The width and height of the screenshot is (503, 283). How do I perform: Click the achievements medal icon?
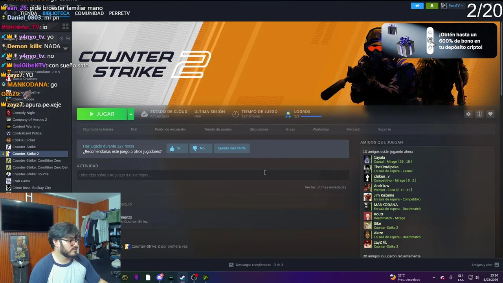tap(288, 114)
